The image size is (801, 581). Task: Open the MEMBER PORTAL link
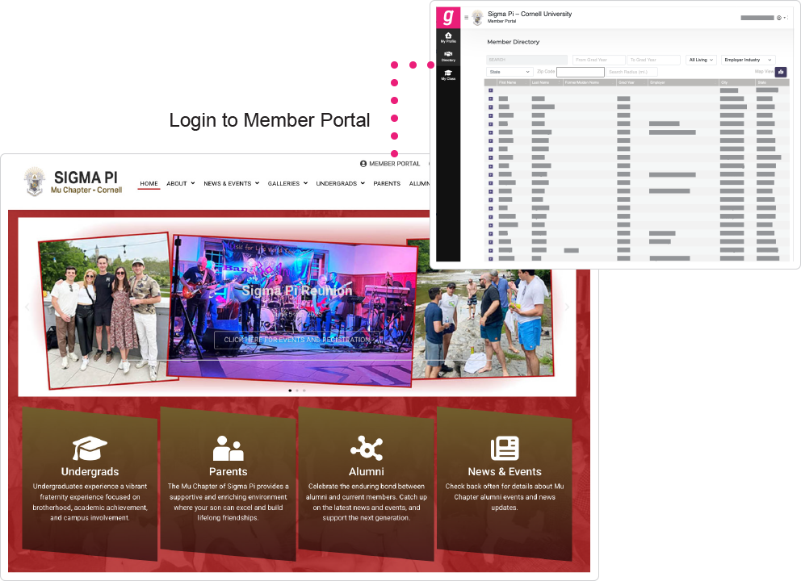coord(394,164)
